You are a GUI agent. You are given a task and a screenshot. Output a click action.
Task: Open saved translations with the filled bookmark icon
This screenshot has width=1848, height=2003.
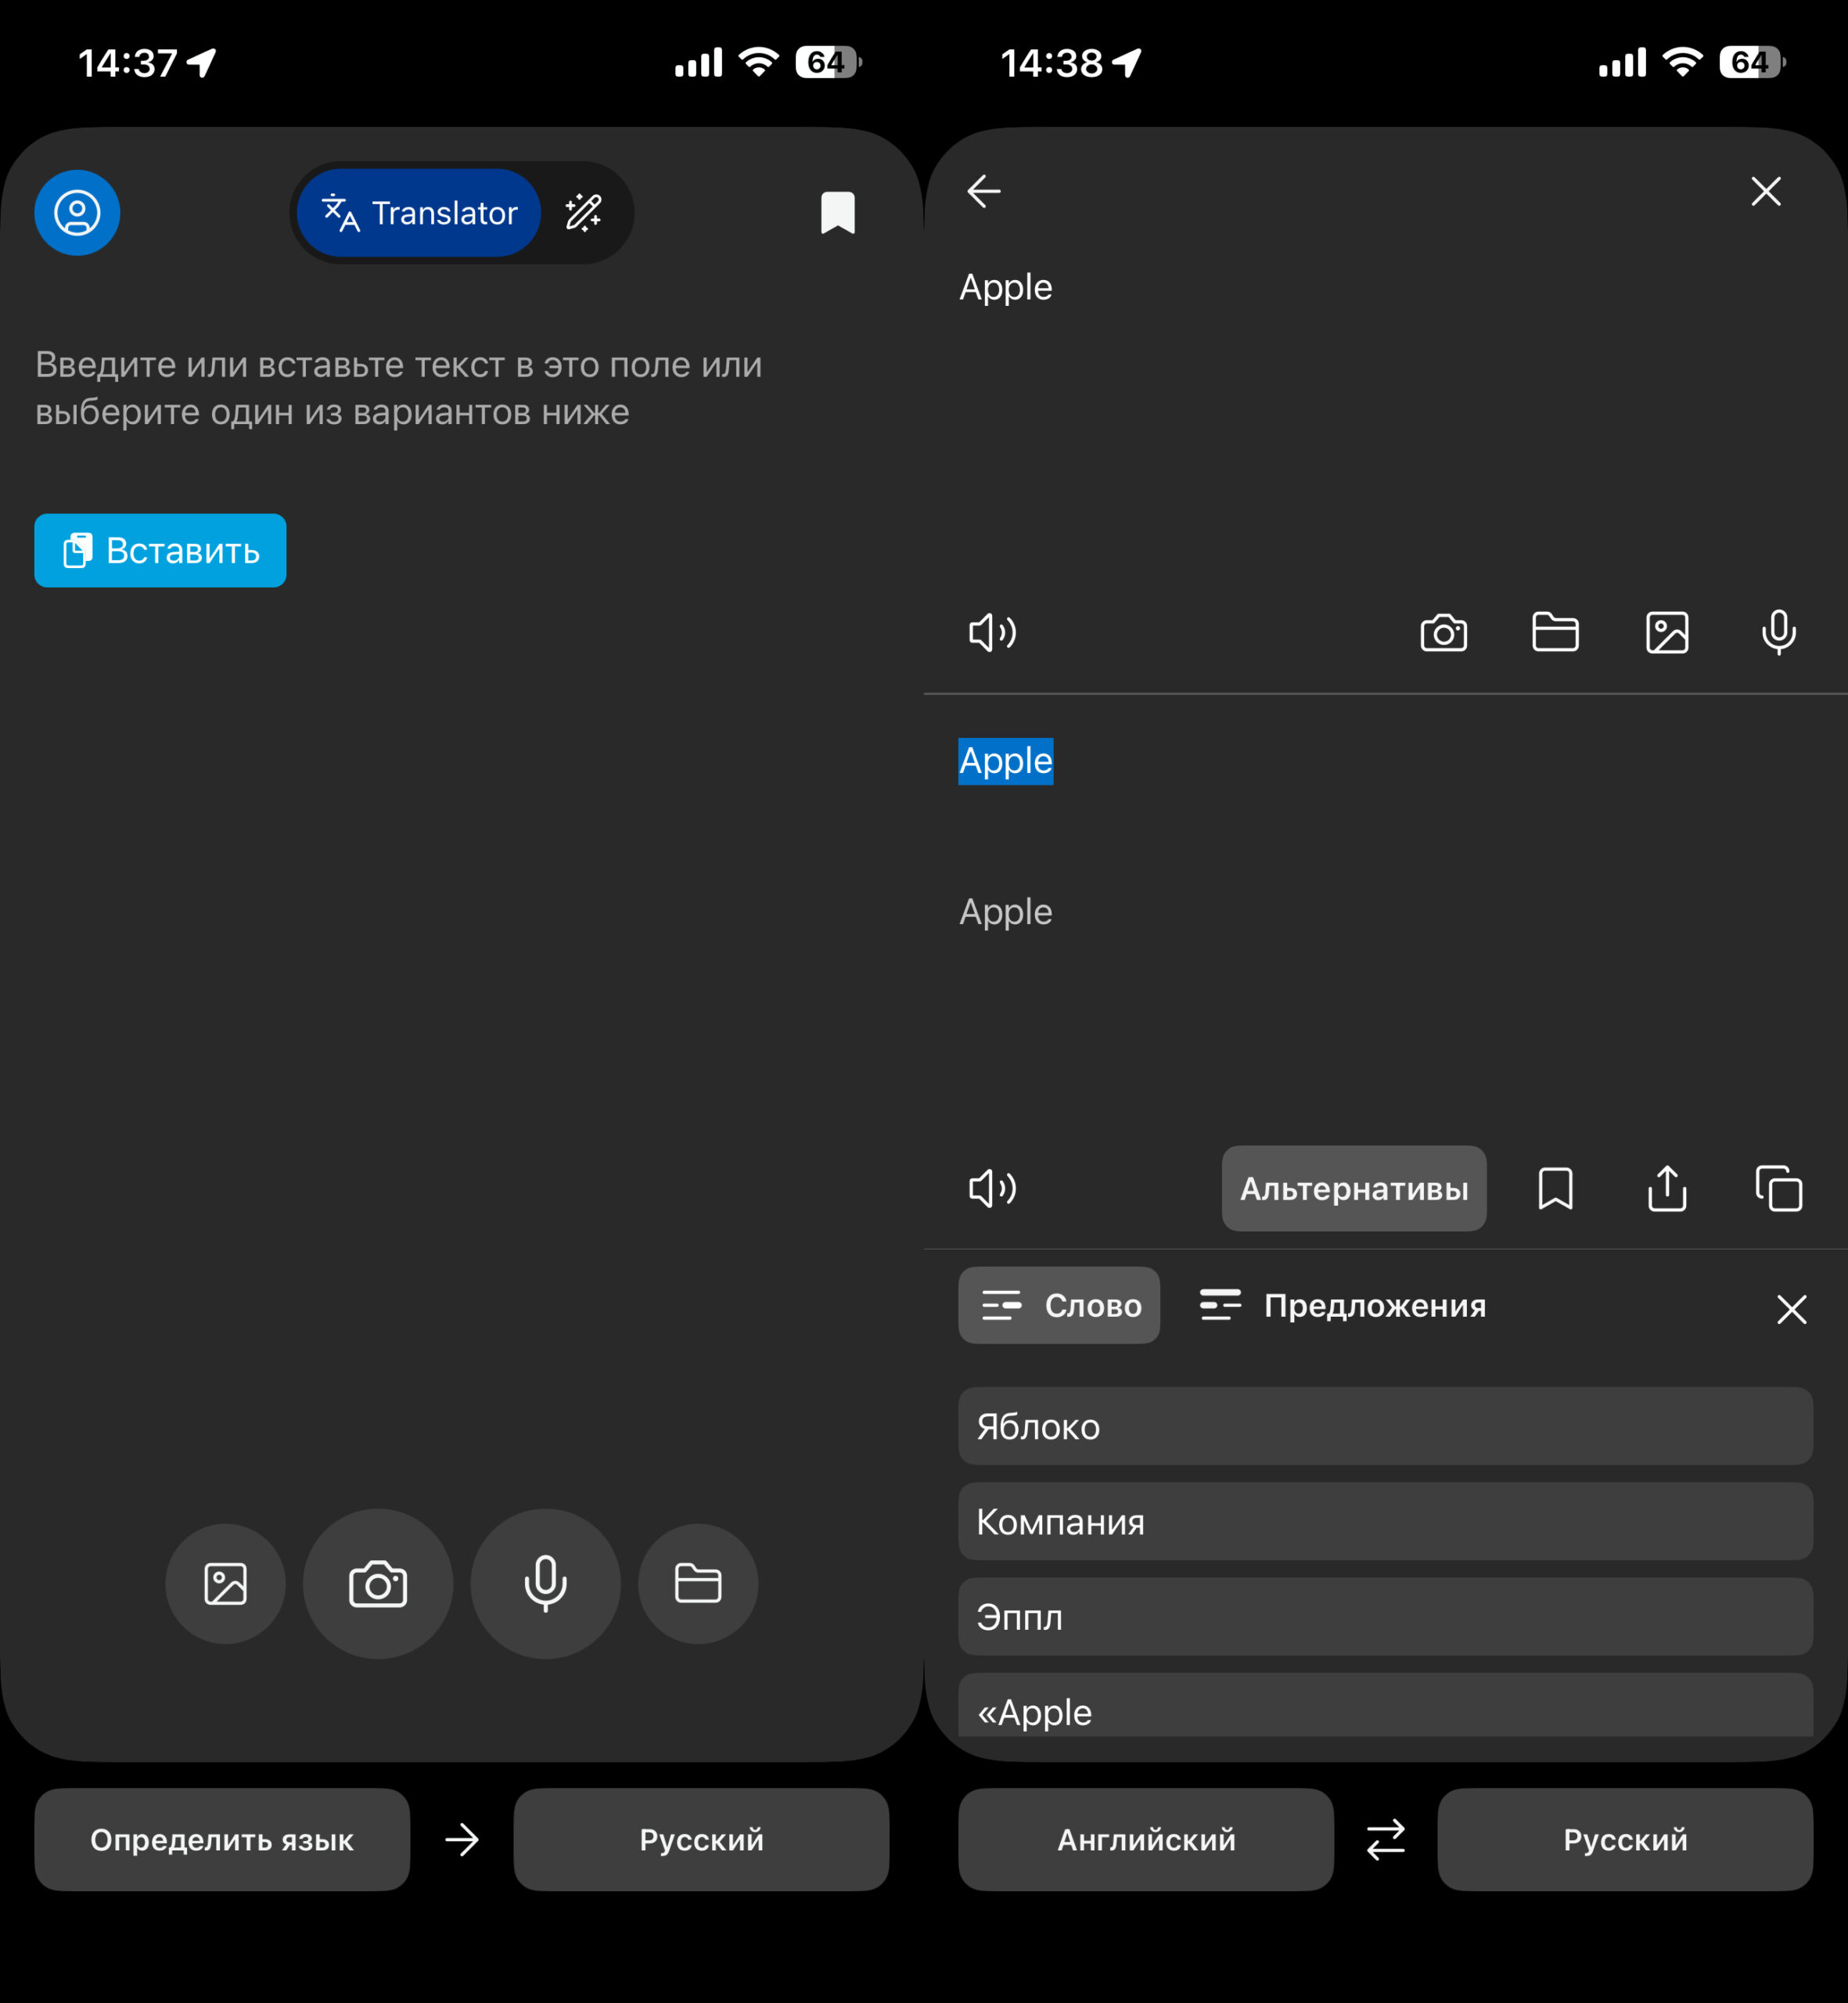pos(837,213)
